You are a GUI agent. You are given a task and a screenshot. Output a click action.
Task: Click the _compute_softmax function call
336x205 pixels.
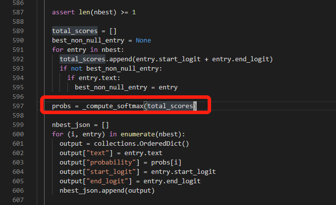113,106
